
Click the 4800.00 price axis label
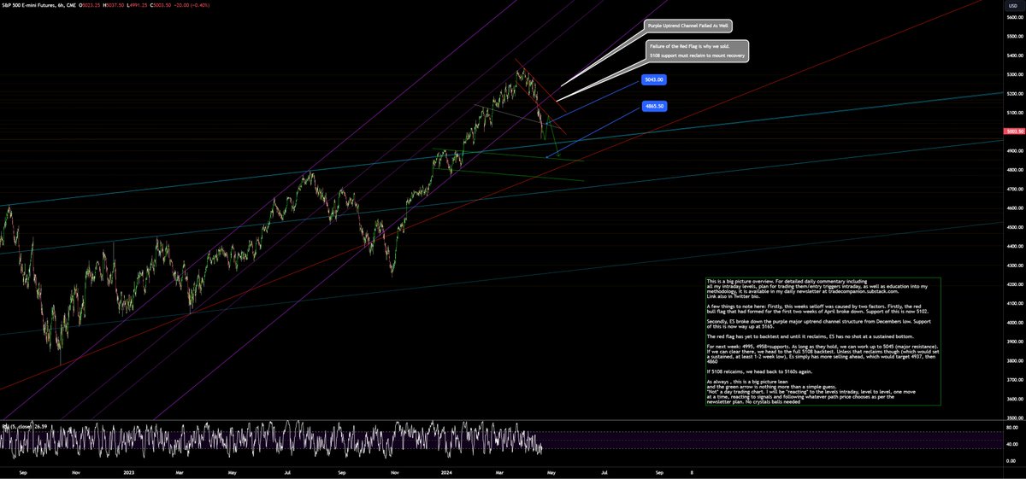[x=1014, y=170]
